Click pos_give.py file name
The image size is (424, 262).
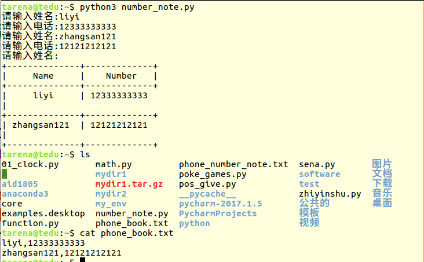pyautogui.click(x=207, y=184)
